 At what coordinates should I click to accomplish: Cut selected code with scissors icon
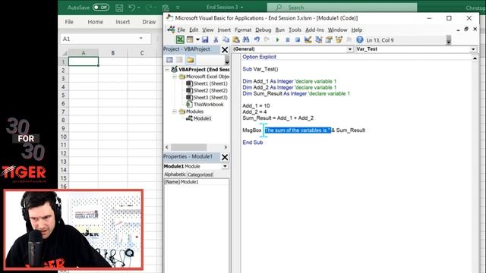click(x=216, y=39)
